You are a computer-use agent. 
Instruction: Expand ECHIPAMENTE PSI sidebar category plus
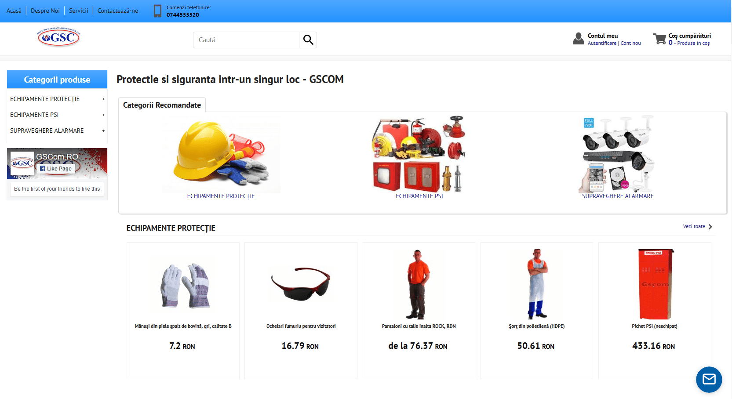tap(103, 115)
